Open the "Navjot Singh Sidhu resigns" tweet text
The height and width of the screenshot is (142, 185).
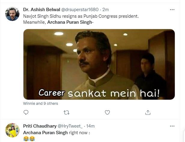tap(81, 16)
